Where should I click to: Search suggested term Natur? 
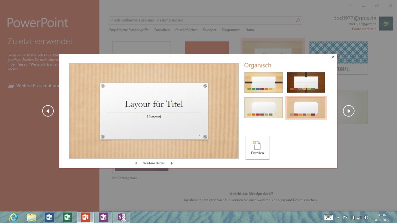tap(250, 30)
